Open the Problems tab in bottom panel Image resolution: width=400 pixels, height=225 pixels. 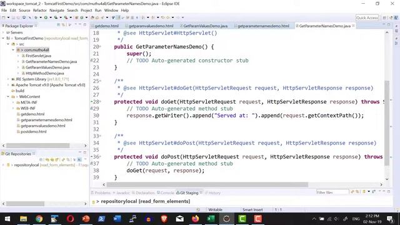click(101, 193)
